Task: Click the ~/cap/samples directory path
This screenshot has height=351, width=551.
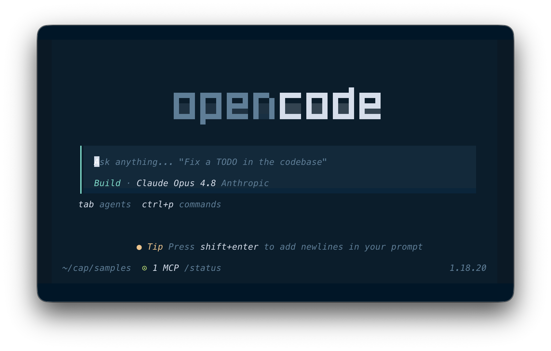Action: pyautogui.click(x=96, y=268)
